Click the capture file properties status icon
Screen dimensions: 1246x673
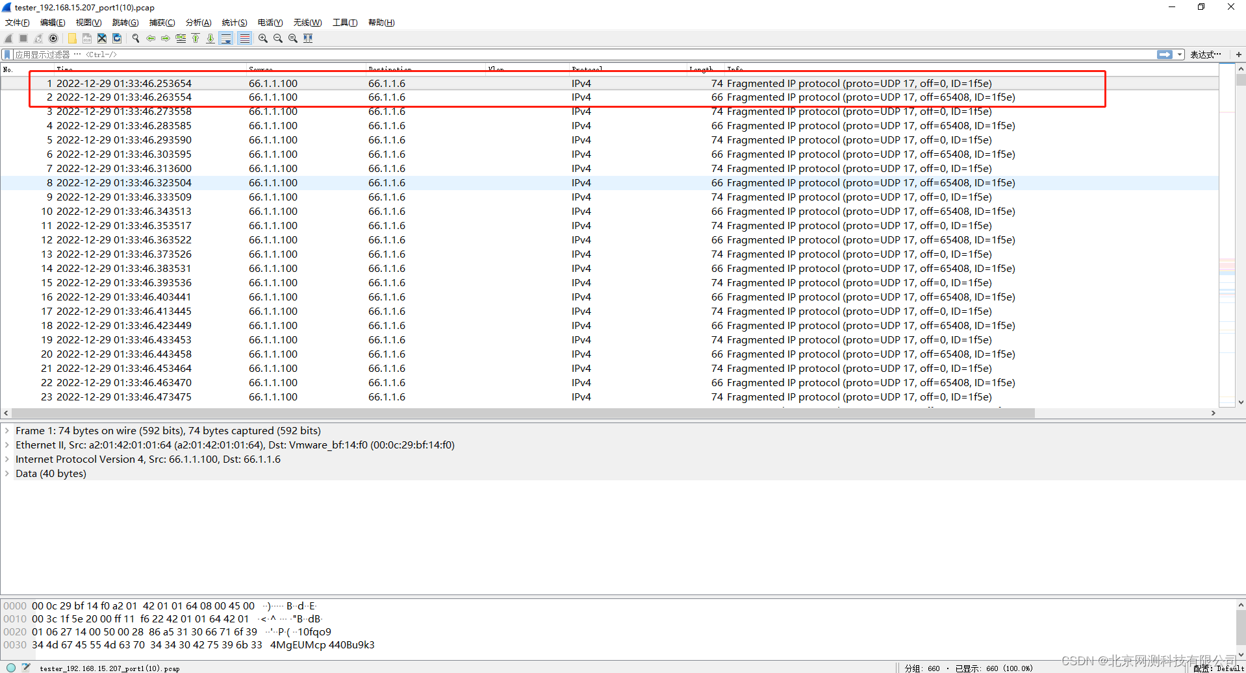26,667
